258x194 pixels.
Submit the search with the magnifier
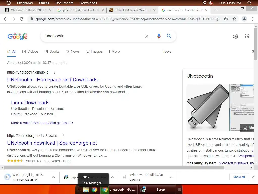click(169, 36)
